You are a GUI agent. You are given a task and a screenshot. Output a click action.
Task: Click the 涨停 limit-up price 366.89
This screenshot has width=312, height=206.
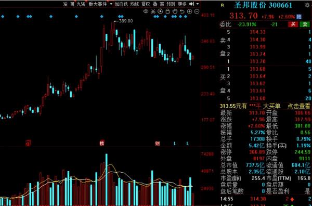click(x=257, y=152)
